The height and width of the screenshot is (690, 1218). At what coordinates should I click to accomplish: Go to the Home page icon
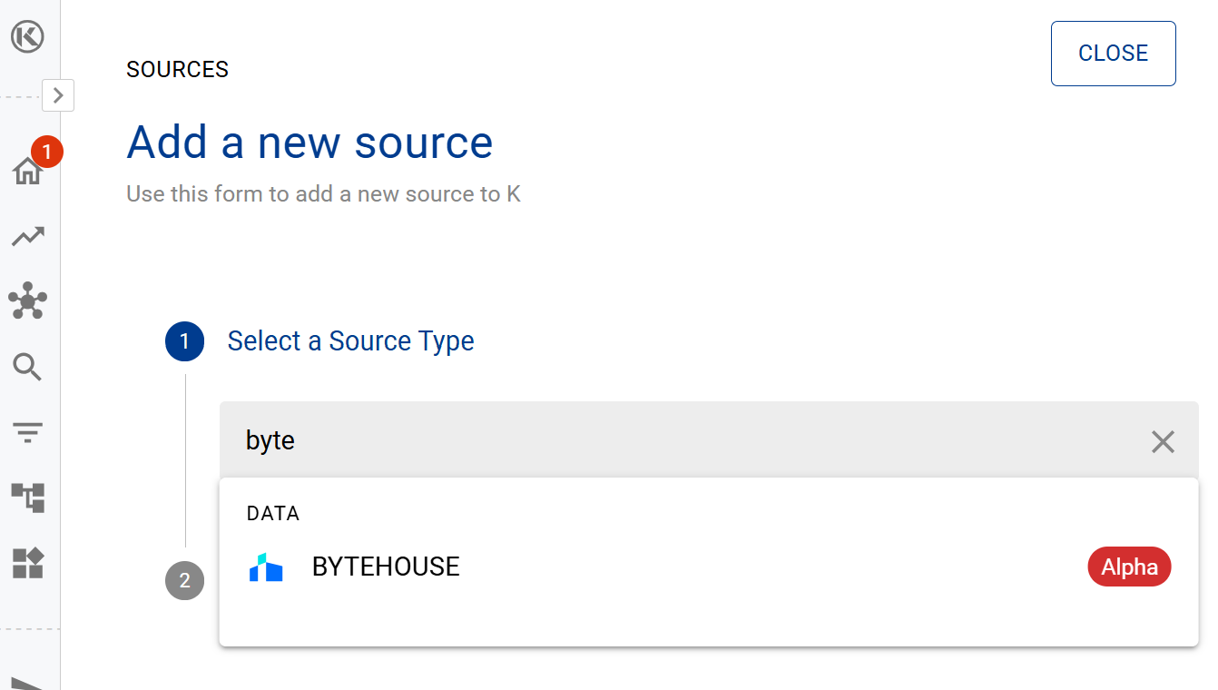tap(27, 171)
